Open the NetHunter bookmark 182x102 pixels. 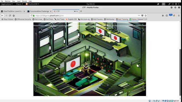pos(109,19)
